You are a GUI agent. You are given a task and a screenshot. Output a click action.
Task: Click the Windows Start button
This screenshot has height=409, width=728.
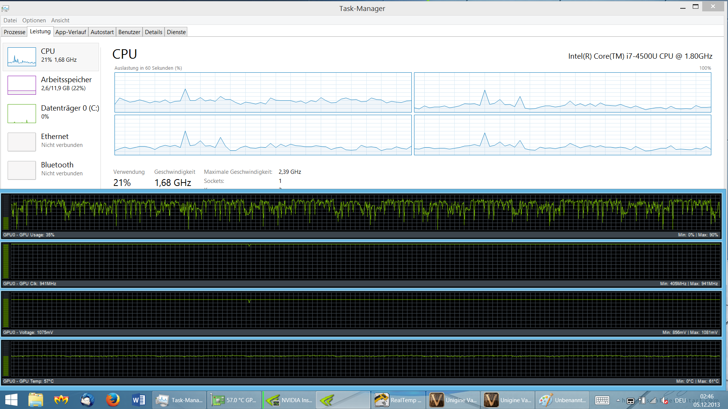(x=11, y=400)
